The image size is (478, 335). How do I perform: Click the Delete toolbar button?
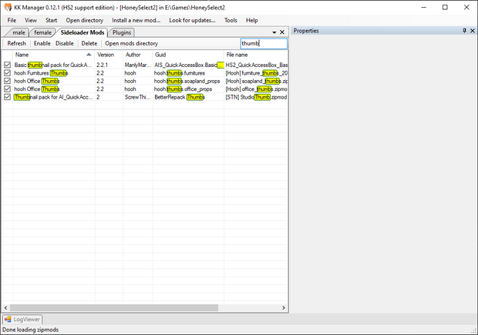[89, 44]
